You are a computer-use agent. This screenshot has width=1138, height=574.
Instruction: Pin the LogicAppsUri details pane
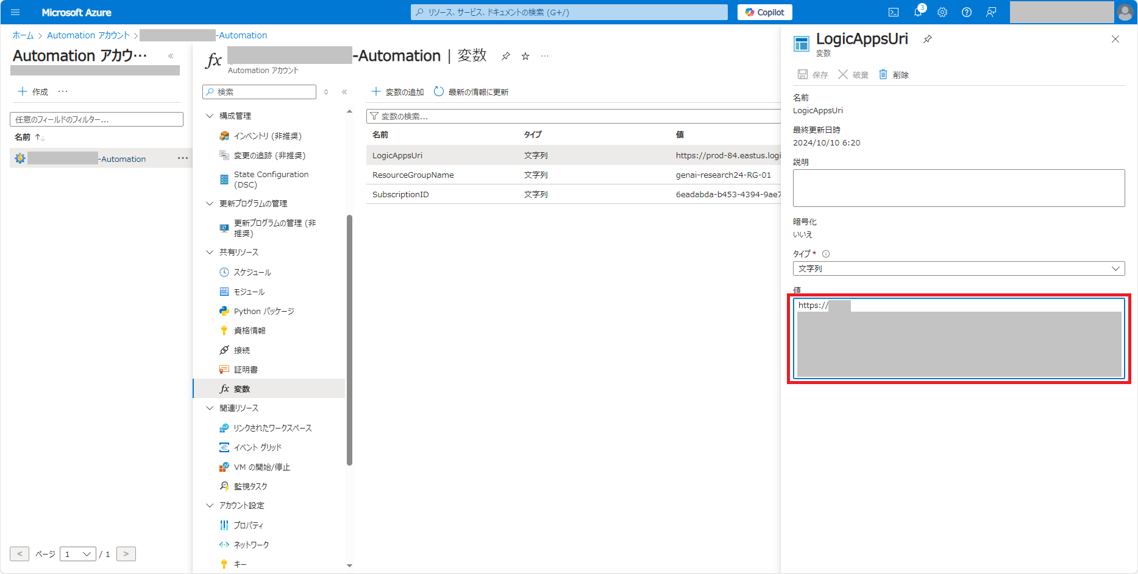928,38
